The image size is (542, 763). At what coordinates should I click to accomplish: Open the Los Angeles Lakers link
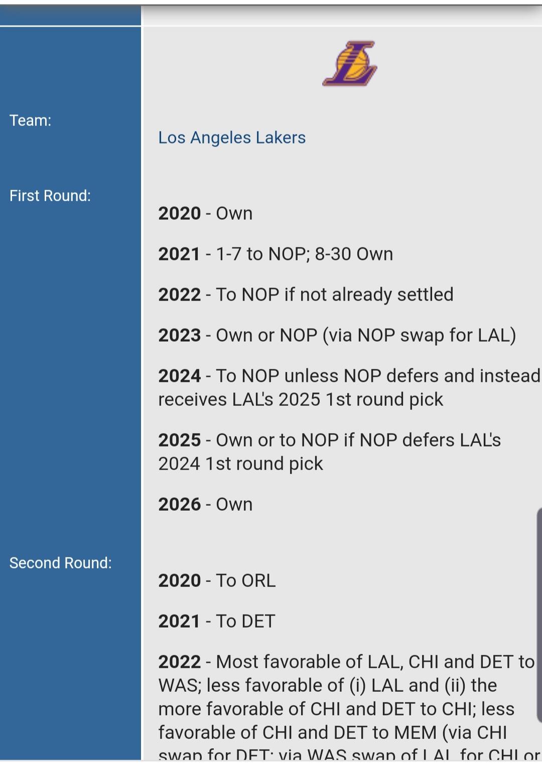232,137
